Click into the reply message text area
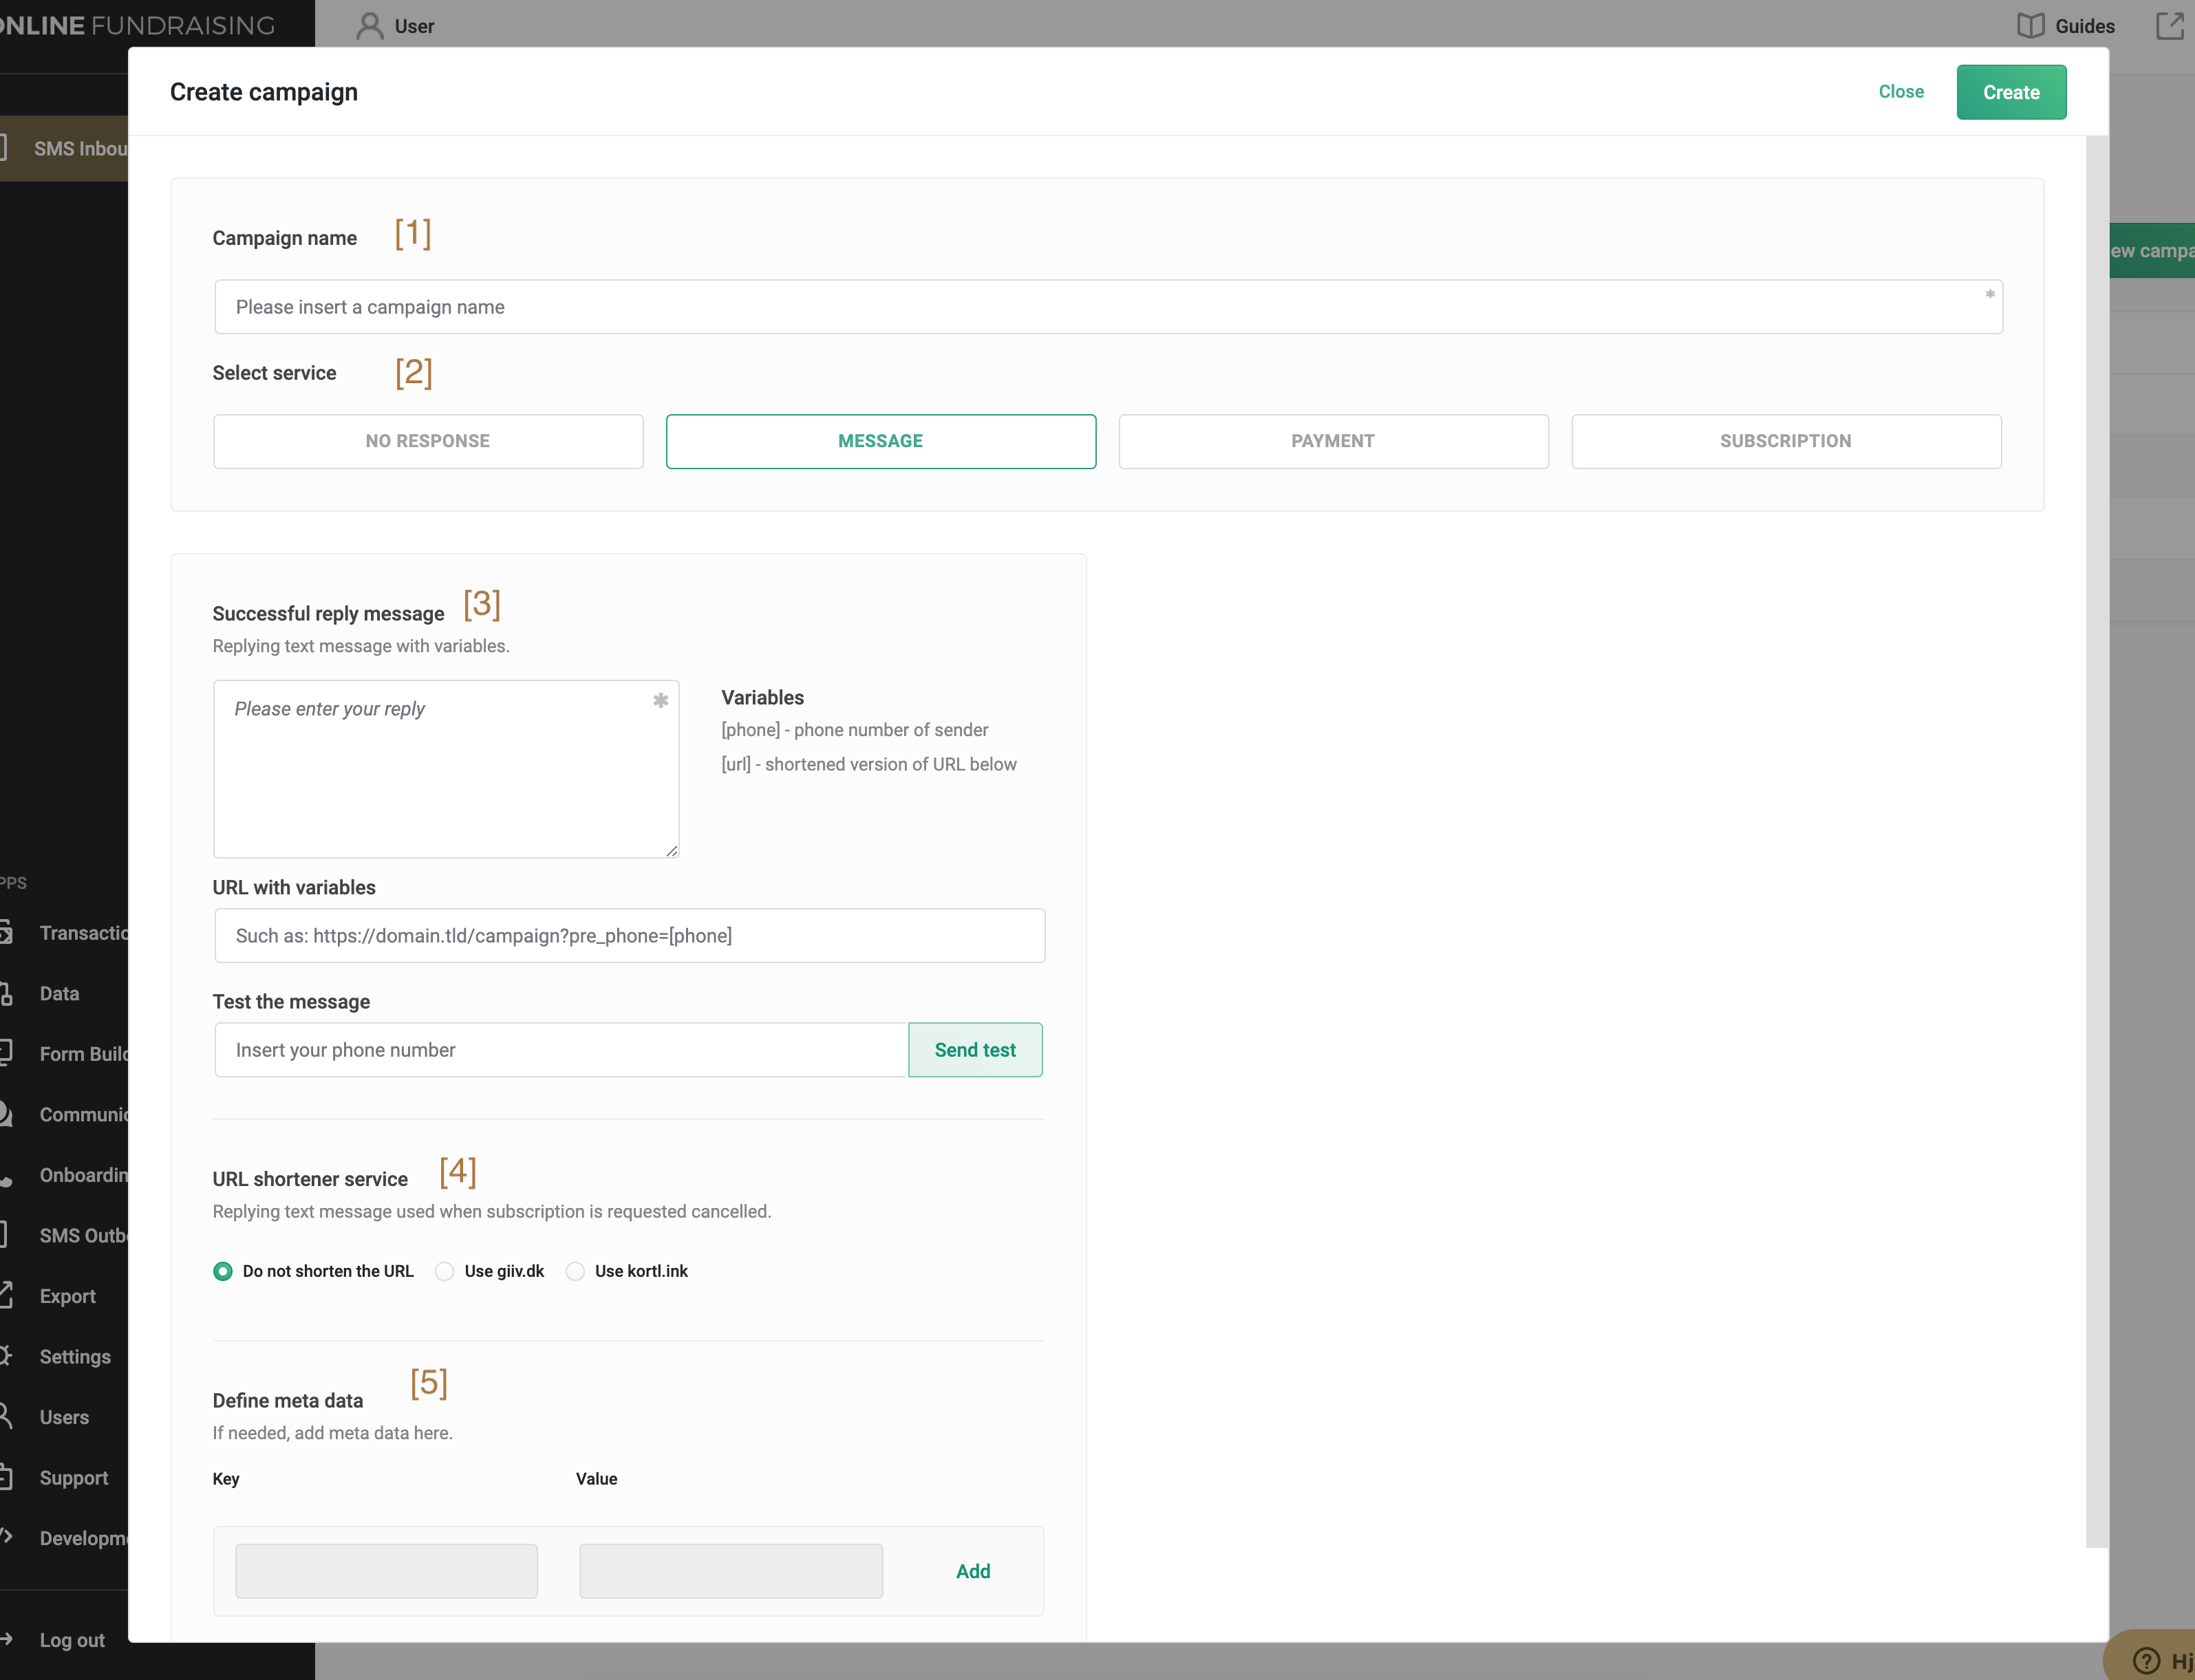The image size is (2195, 1680). pos(446,769)
